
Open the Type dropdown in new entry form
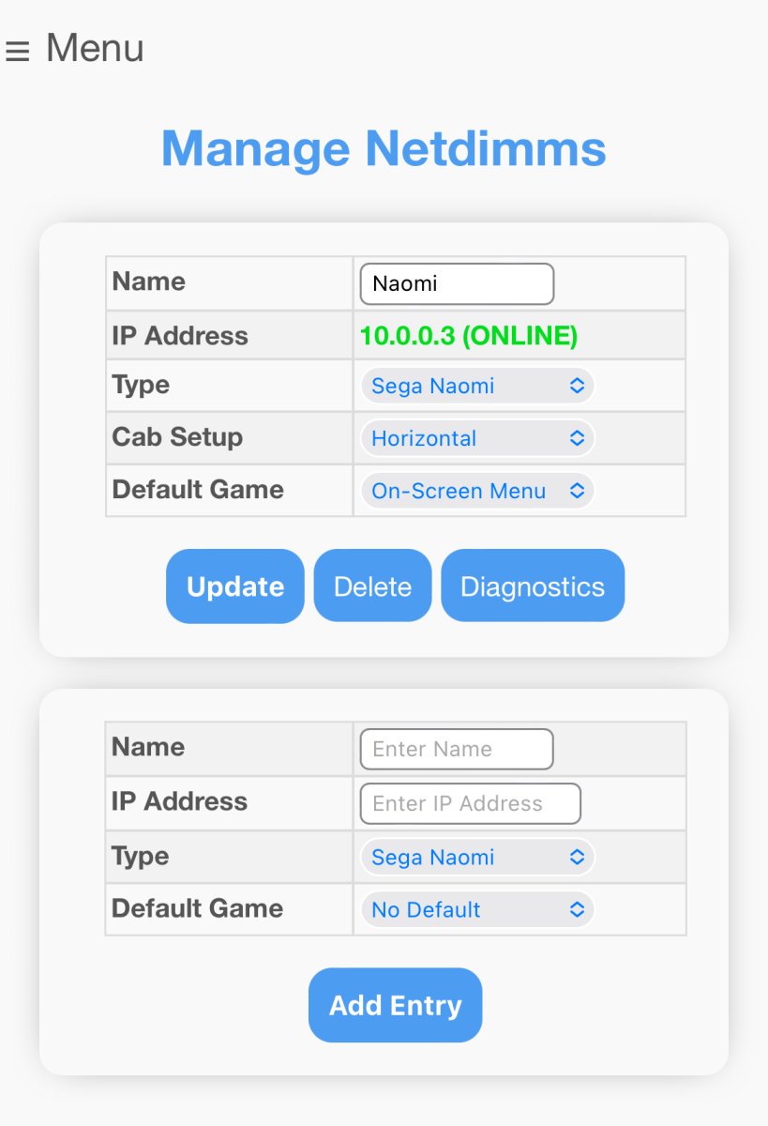[477, 857]
